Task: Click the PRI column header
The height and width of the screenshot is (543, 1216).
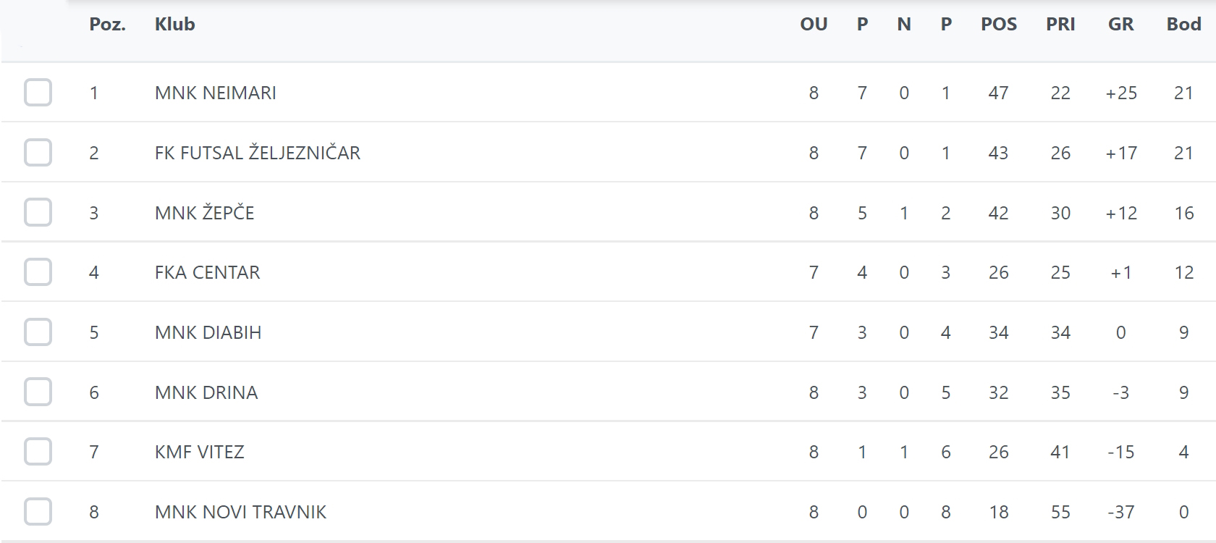Action: tap(1060, 24)
